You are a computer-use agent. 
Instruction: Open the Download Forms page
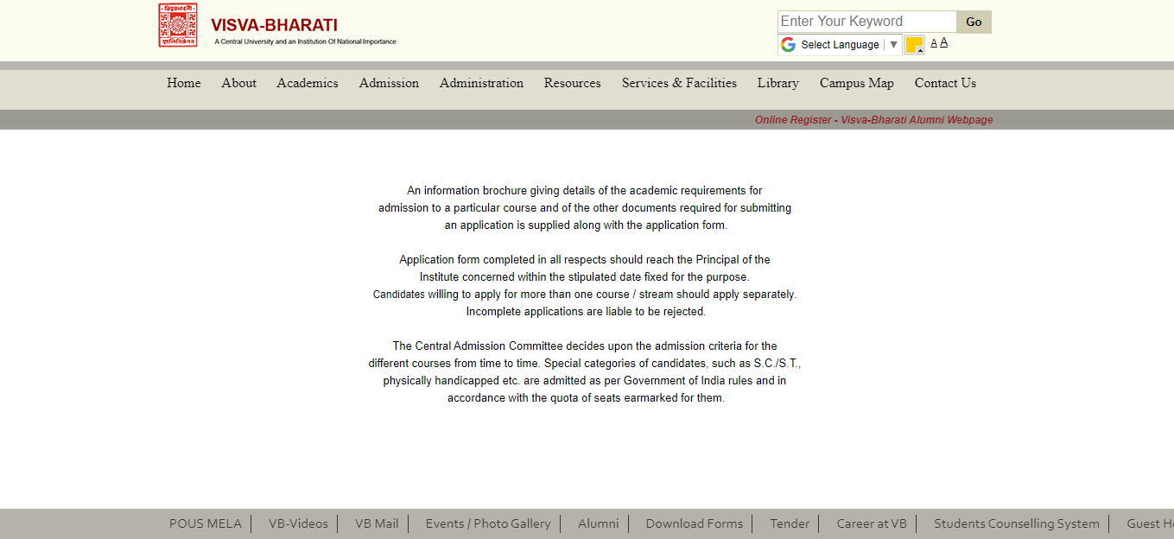pyautogui.click(x=694, y=523)
